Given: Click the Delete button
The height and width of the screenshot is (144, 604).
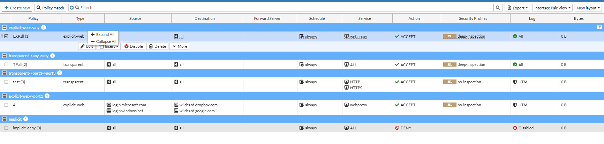Looking at the screenshot, I should pos(158,46).
